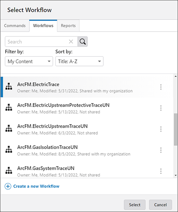
Task: Click the magnifier search button
Action: [83, 42]
